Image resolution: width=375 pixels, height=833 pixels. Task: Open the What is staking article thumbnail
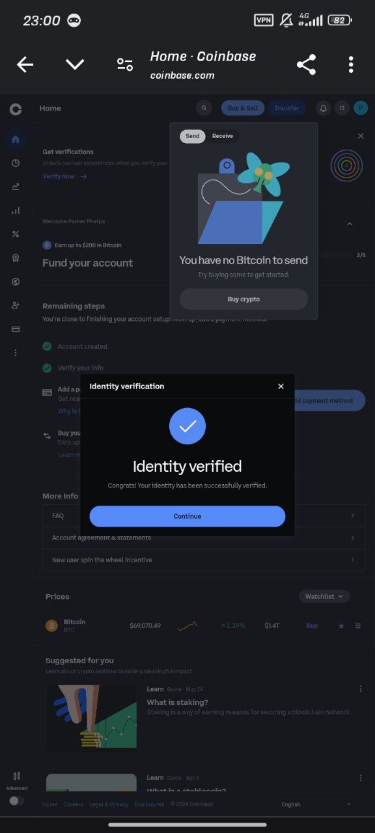click(91, 718)
